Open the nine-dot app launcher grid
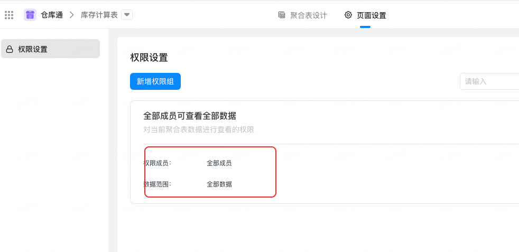 [9, 15]
